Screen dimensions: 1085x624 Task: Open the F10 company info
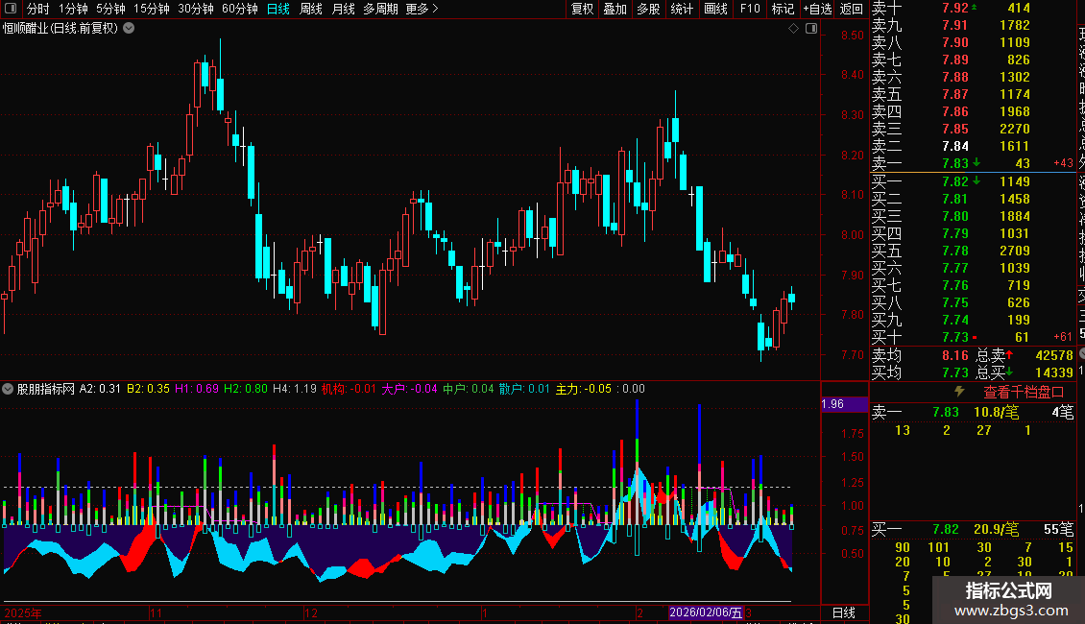[x=749, y=9]
